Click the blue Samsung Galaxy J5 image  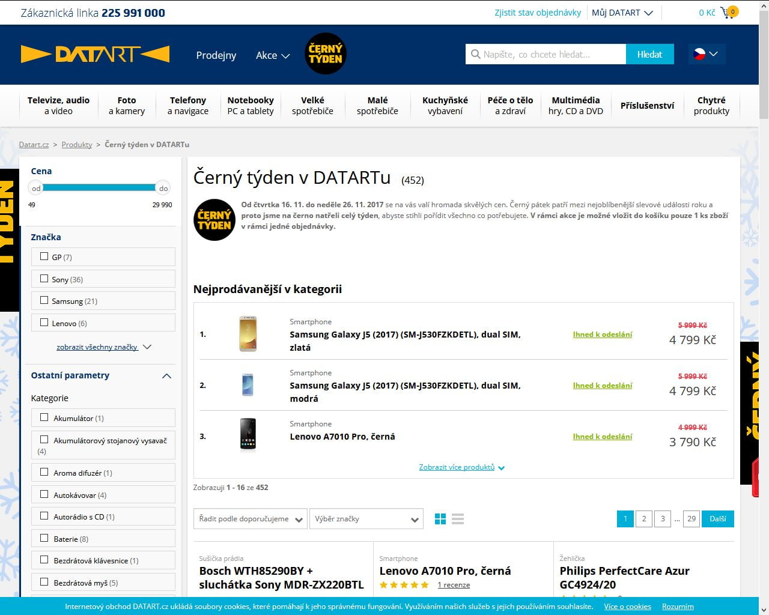248,385
